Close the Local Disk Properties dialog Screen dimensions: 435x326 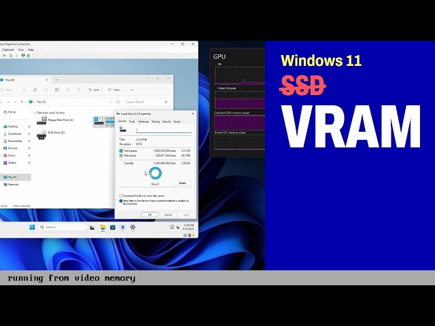click(193, 113)
